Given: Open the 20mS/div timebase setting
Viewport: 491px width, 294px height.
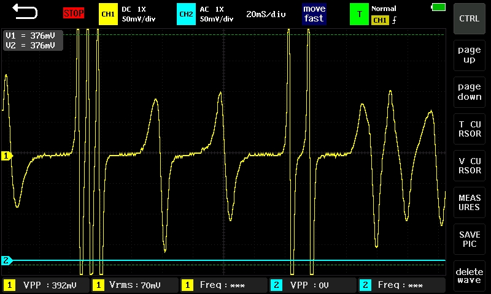Looking at the screenshot, I should tap(266, 13).
